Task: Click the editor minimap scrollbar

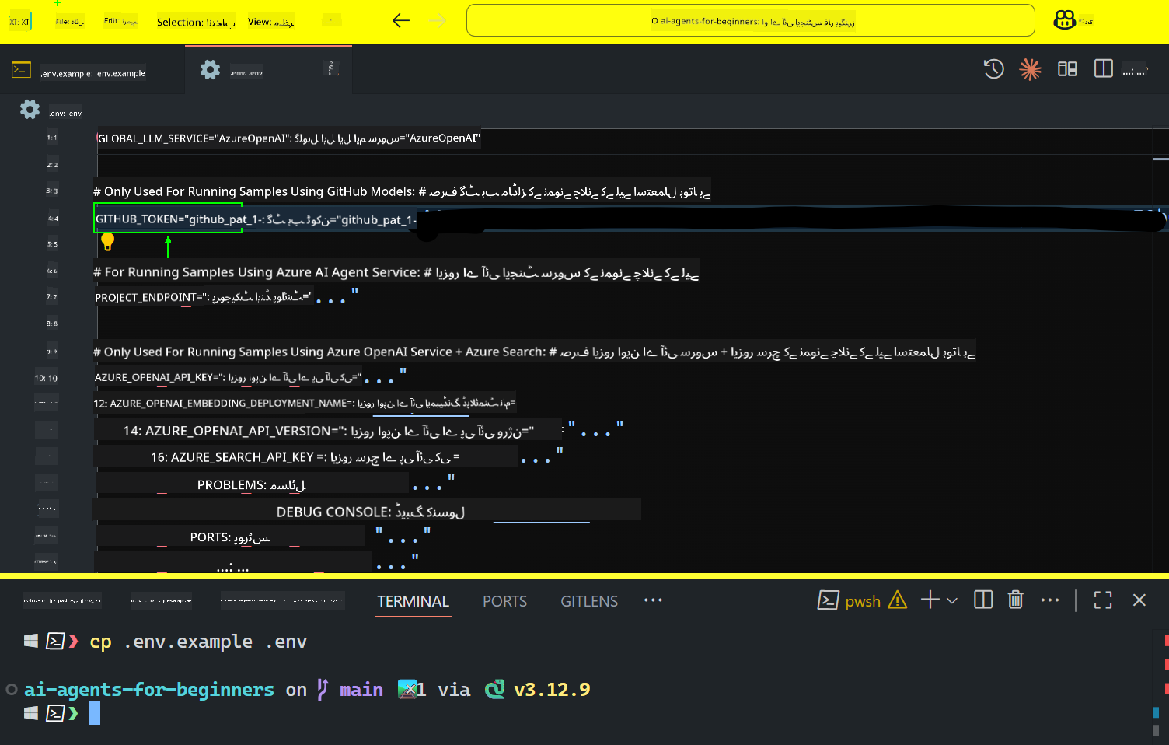Action: click(x=1160, y=350)
